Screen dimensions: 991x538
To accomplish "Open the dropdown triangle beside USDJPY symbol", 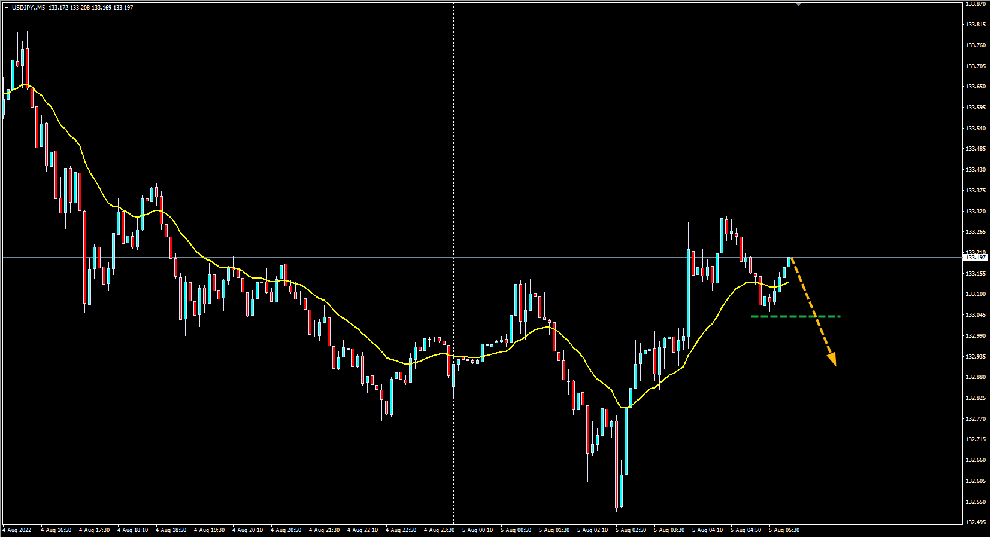I will pos(7,8).
